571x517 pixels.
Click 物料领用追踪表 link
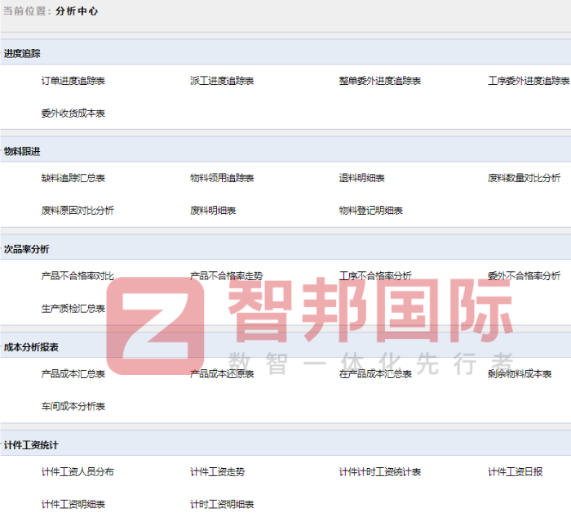tap(222, 178)
